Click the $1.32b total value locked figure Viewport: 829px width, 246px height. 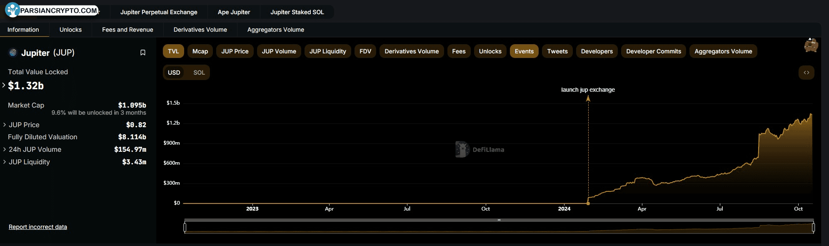[x=26, y=85]
